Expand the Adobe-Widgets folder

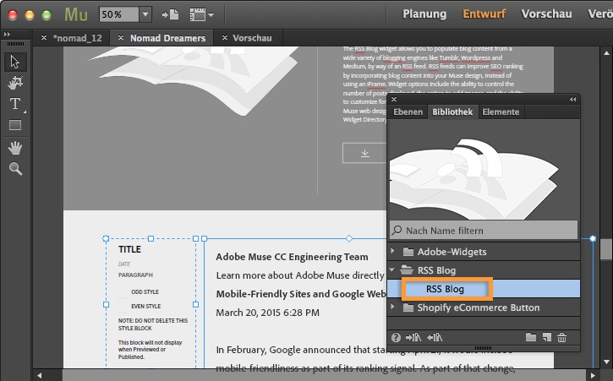tap(393, 251)
